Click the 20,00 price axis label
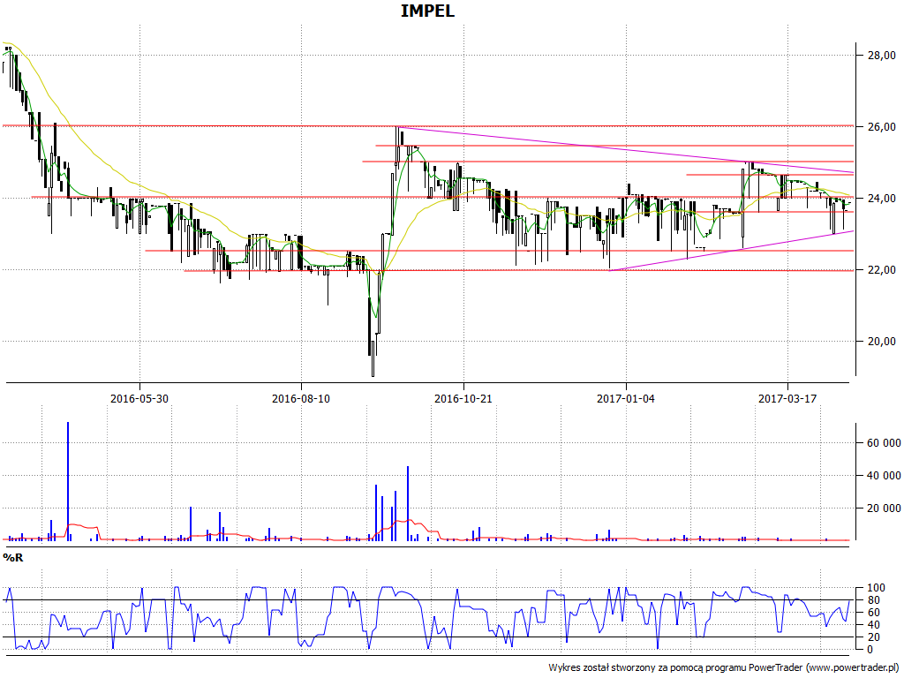The width and height of the screenshot is (904, 678). [882, 342]
